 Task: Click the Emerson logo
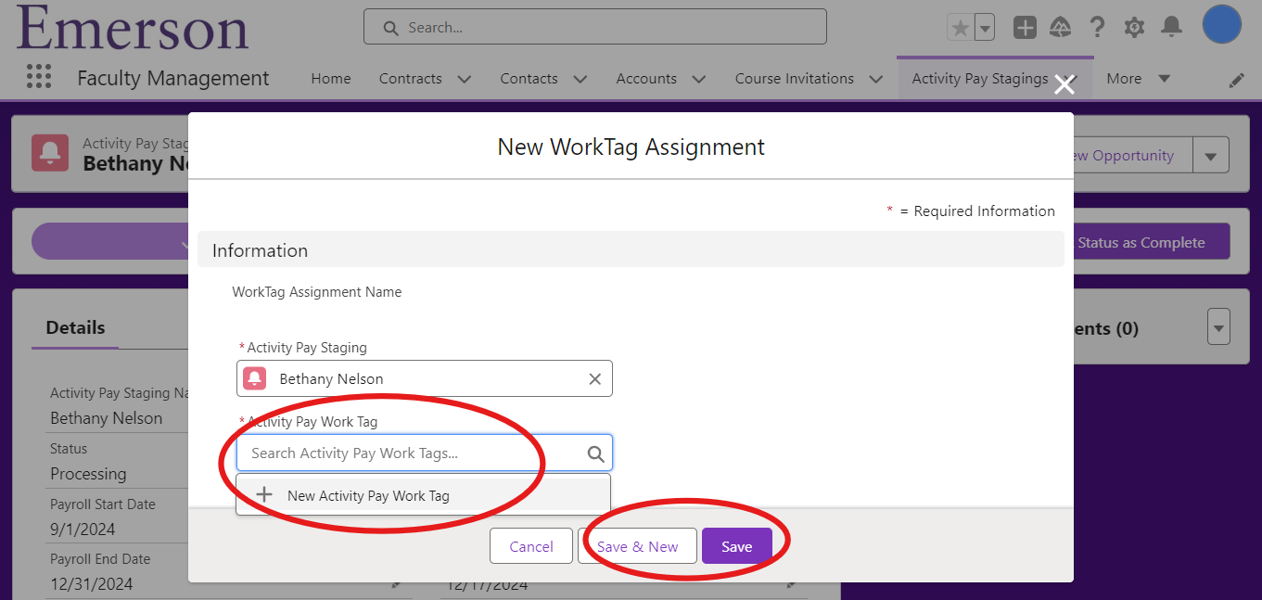tap(133, 26)
